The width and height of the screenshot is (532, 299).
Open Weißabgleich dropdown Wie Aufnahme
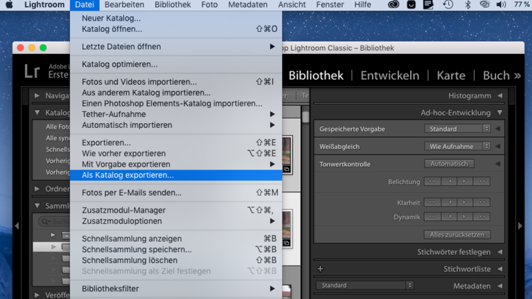click(456, 146)
